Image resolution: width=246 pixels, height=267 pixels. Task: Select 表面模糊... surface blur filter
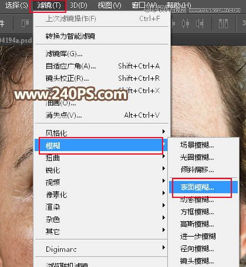(204, 187)
